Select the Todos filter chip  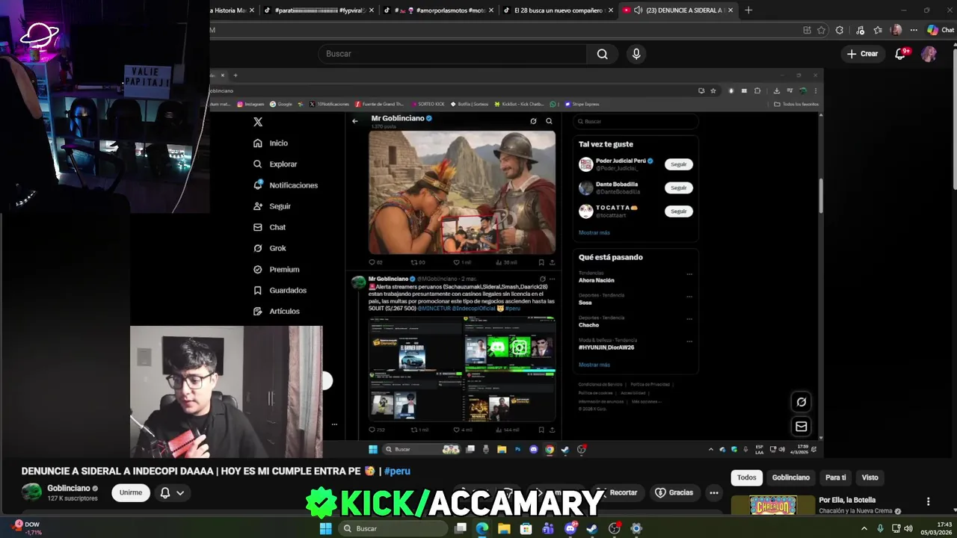pos(747,477)
